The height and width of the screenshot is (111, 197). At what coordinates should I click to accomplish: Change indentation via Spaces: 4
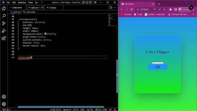click(x=67, y=109)
